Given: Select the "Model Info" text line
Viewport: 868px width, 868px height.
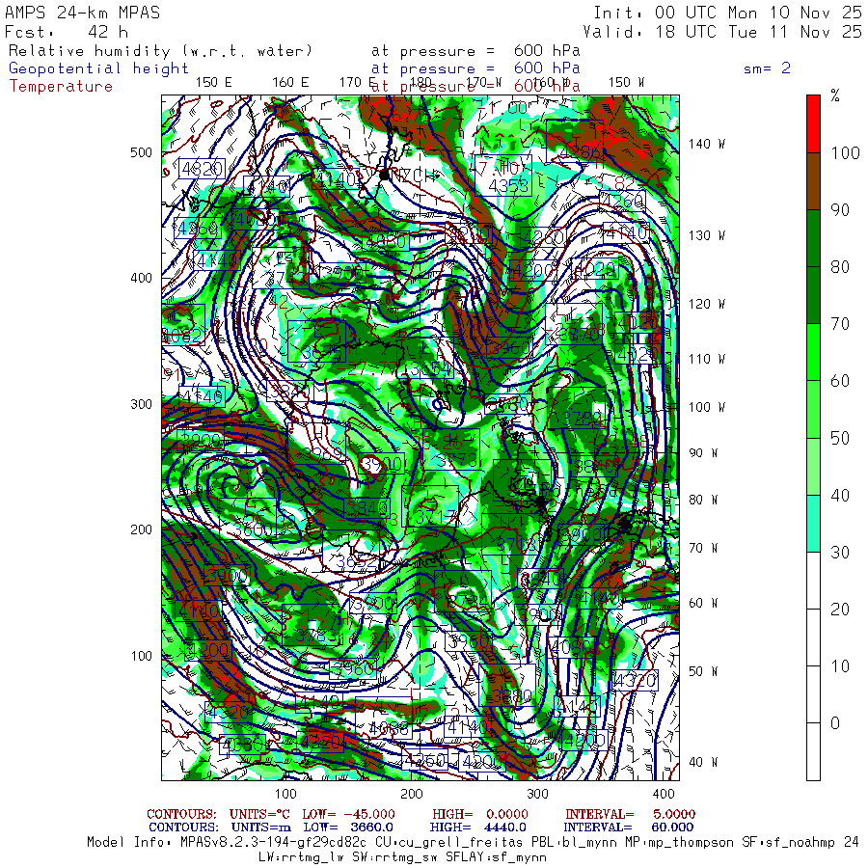Looking at the screenshot, I should [473, 842].
